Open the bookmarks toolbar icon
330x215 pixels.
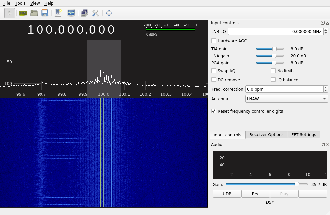coord(58,13)
